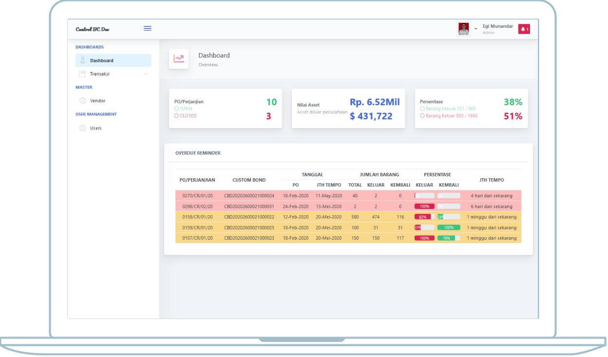The width and height of the screenshot is (608, 357).
Task: Click the Transaksi folder icon in sidebar
Action: [82, 74]
